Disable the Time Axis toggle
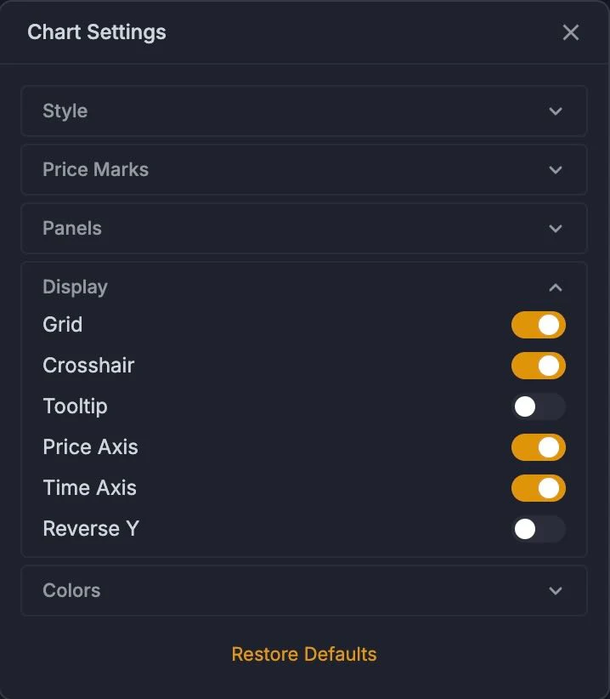This screenshot has height=699, width=610. tap(539, 488)
